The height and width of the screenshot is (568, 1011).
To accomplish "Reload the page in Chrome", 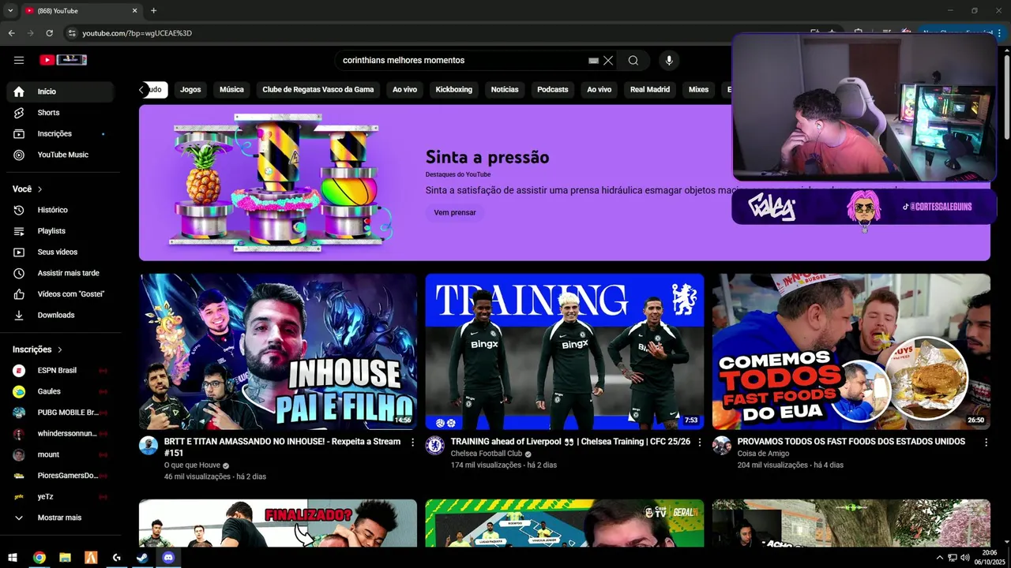I will (49, 33).
